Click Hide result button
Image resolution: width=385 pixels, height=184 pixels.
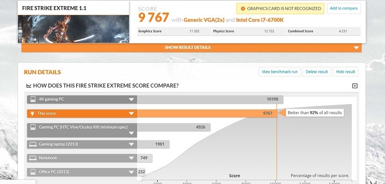click(346, 72)
